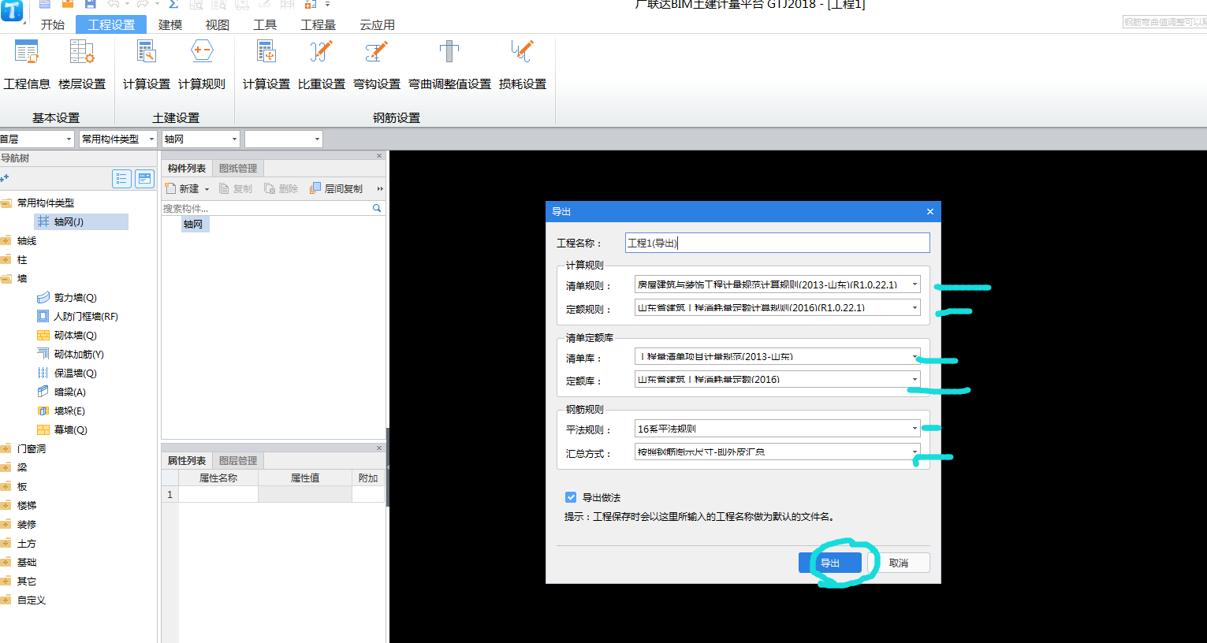Open 比重设置 weight settings

[x=322, y=65]
